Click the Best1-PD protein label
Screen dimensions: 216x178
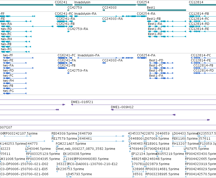(x=156, y=60)
